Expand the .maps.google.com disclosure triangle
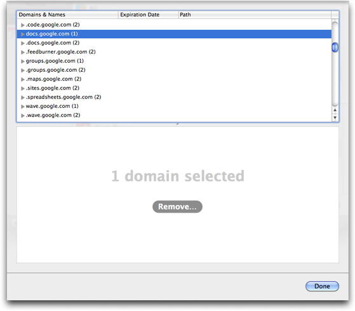The width and height of the screenshot is (355, 311). tap(23, 79)
